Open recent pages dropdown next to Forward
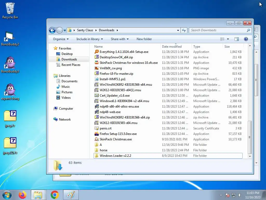 pos(65,30)
